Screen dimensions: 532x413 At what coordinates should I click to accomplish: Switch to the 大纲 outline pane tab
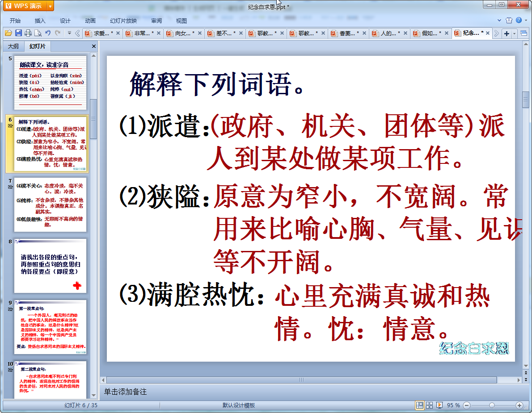point(13,46)
